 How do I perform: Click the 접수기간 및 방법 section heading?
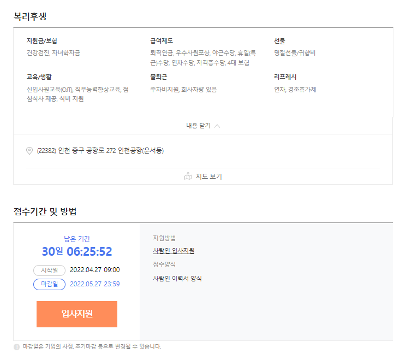[x=45, y=211]
